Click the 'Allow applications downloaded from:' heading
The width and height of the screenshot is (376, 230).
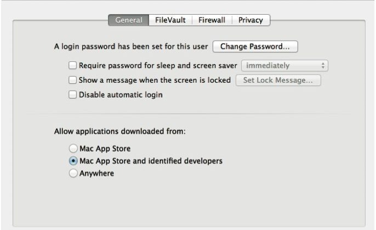point(120,132)
